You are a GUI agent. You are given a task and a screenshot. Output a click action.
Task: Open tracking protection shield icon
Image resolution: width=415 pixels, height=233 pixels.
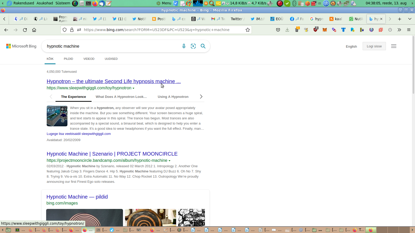point(65,30)
